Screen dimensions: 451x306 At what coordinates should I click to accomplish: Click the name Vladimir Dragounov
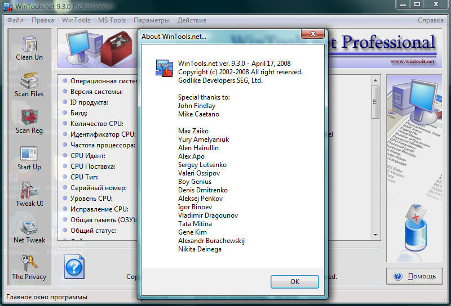point(208,215)
